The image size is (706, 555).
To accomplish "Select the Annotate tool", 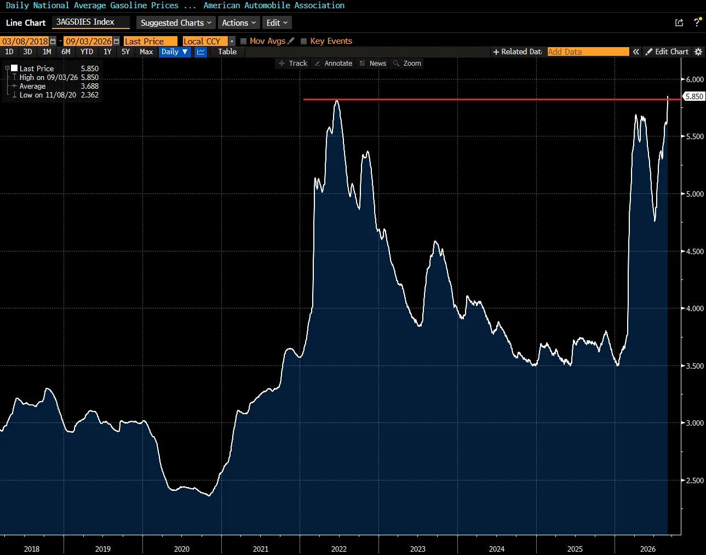I will 334,64.
